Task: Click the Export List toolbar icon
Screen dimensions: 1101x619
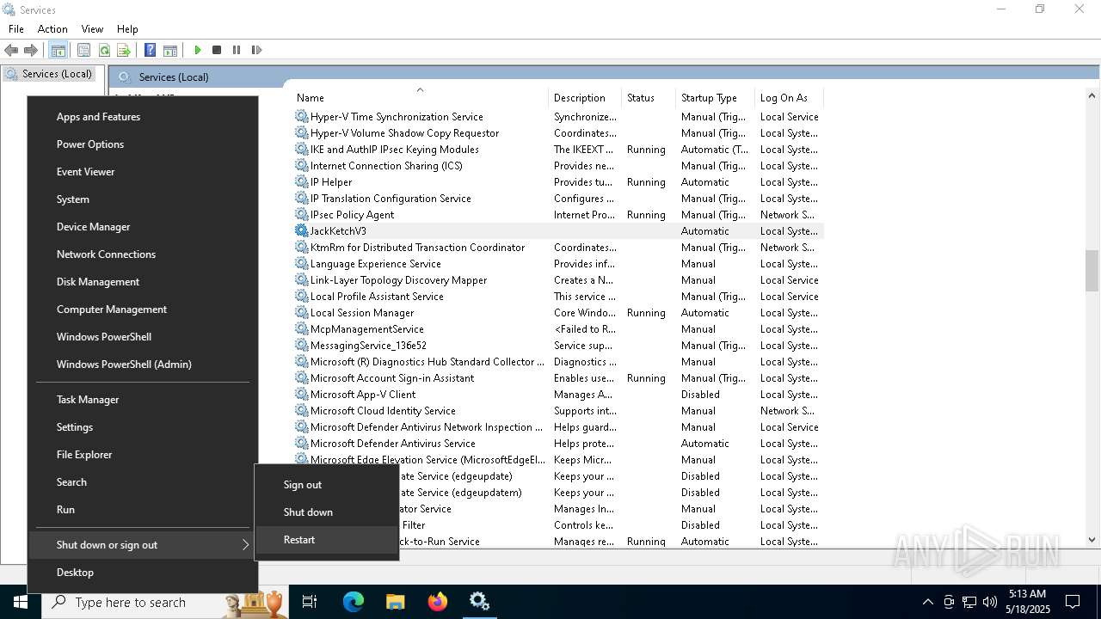Action: coord(124,50)
